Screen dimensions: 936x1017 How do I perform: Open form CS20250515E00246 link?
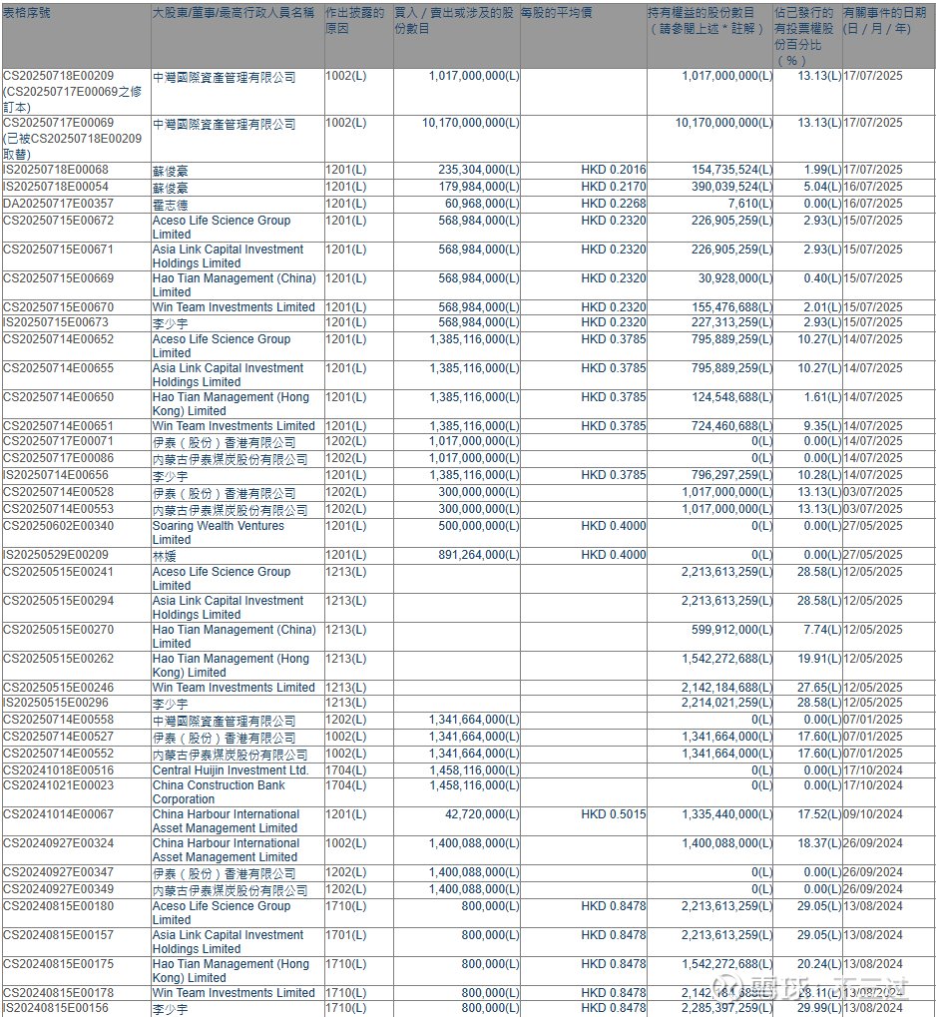(59, 688)
